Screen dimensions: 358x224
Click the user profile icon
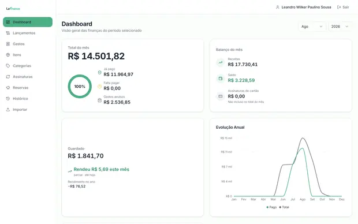[277, 7]
